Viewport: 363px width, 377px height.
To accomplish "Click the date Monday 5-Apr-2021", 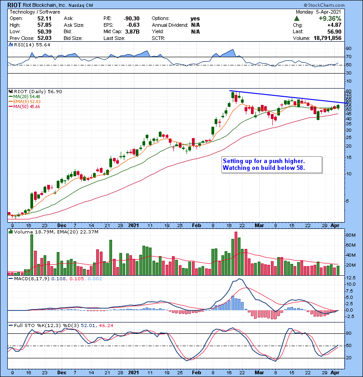I will (319, 12).
